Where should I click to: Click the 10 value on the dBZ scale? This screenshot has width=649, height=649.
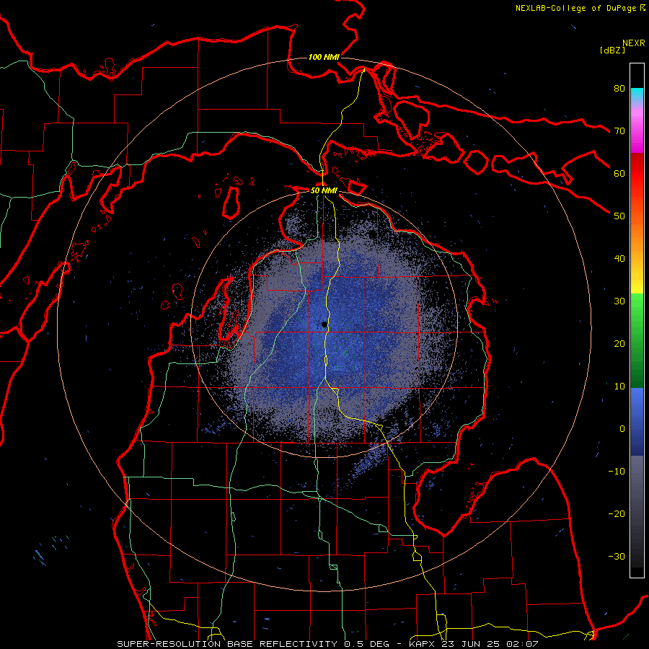tap(619, 387)
